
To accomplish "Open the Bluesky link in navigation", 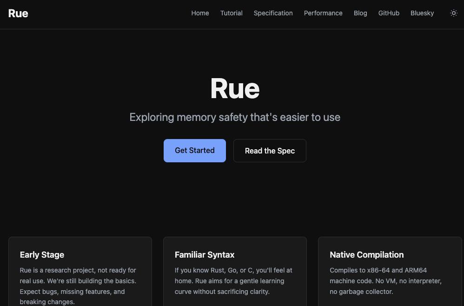I will [422, 13].
